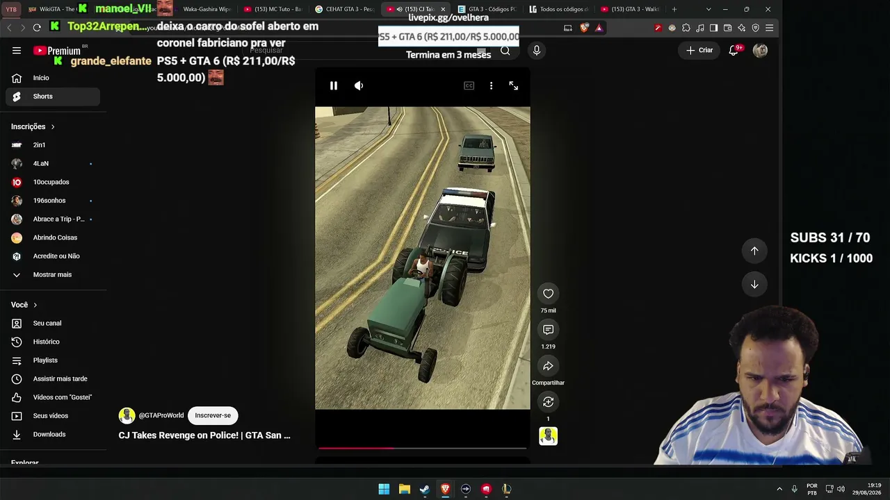The width and height of the screenshot is (890, 500).
Task: Expand the Você section chevron
Action: pos(35,305)
